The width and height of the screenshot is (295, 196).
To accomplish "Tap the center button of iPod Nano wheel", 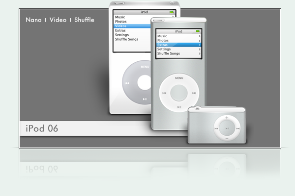I will tap(179, 93).
